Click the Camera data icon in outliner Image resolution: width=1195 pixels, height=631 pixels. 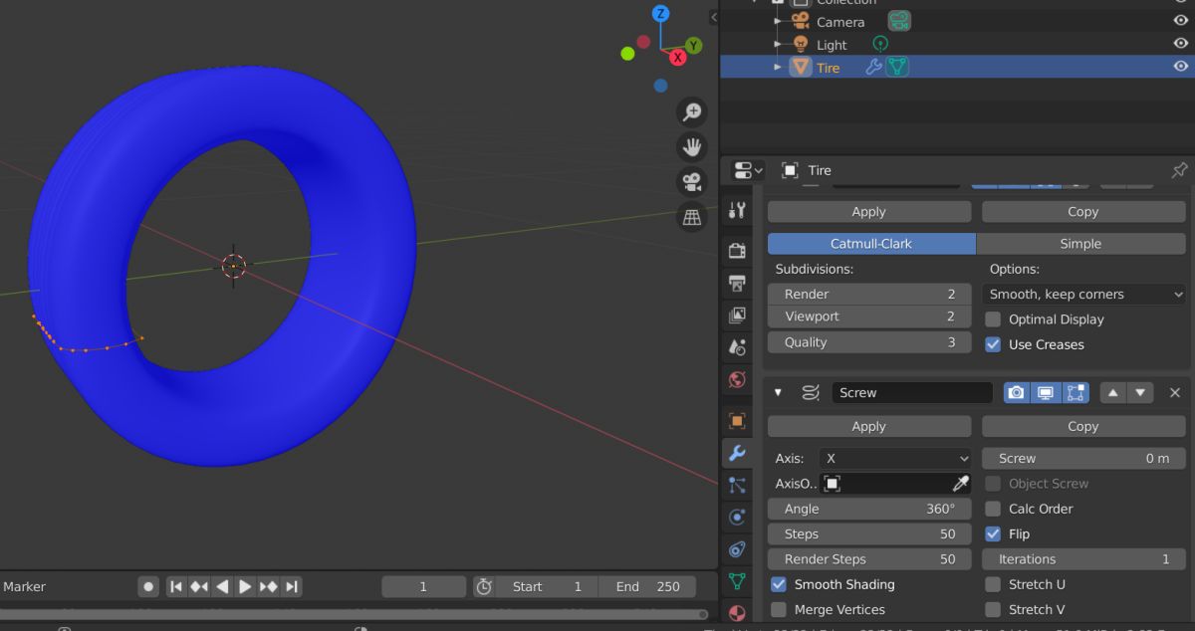899,21
